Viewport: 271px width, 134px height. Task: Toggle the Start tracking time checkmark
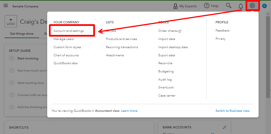[12, 83]
